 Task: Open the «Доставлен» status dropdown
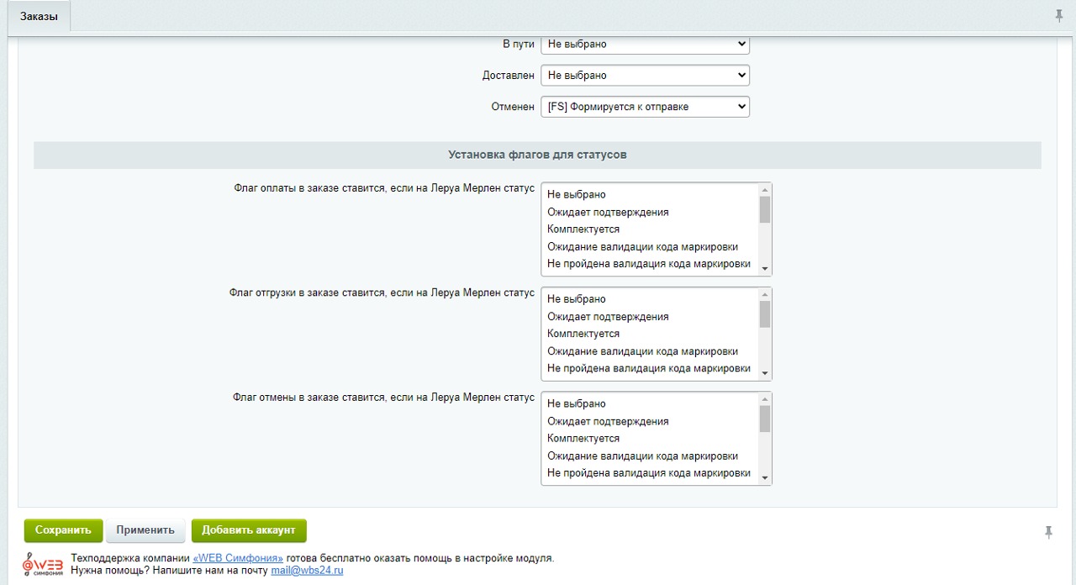[645, 75]
